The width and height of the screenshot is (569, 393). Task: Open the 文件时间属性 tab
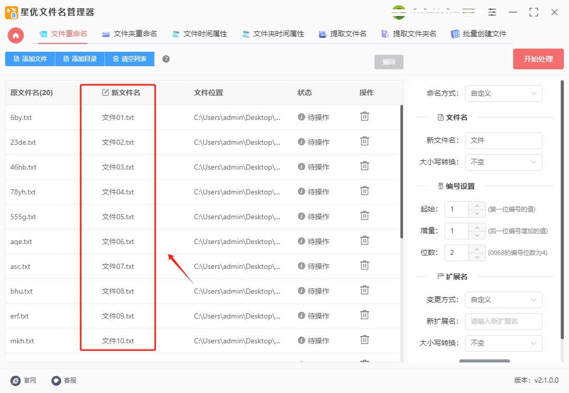click(199, 34)
